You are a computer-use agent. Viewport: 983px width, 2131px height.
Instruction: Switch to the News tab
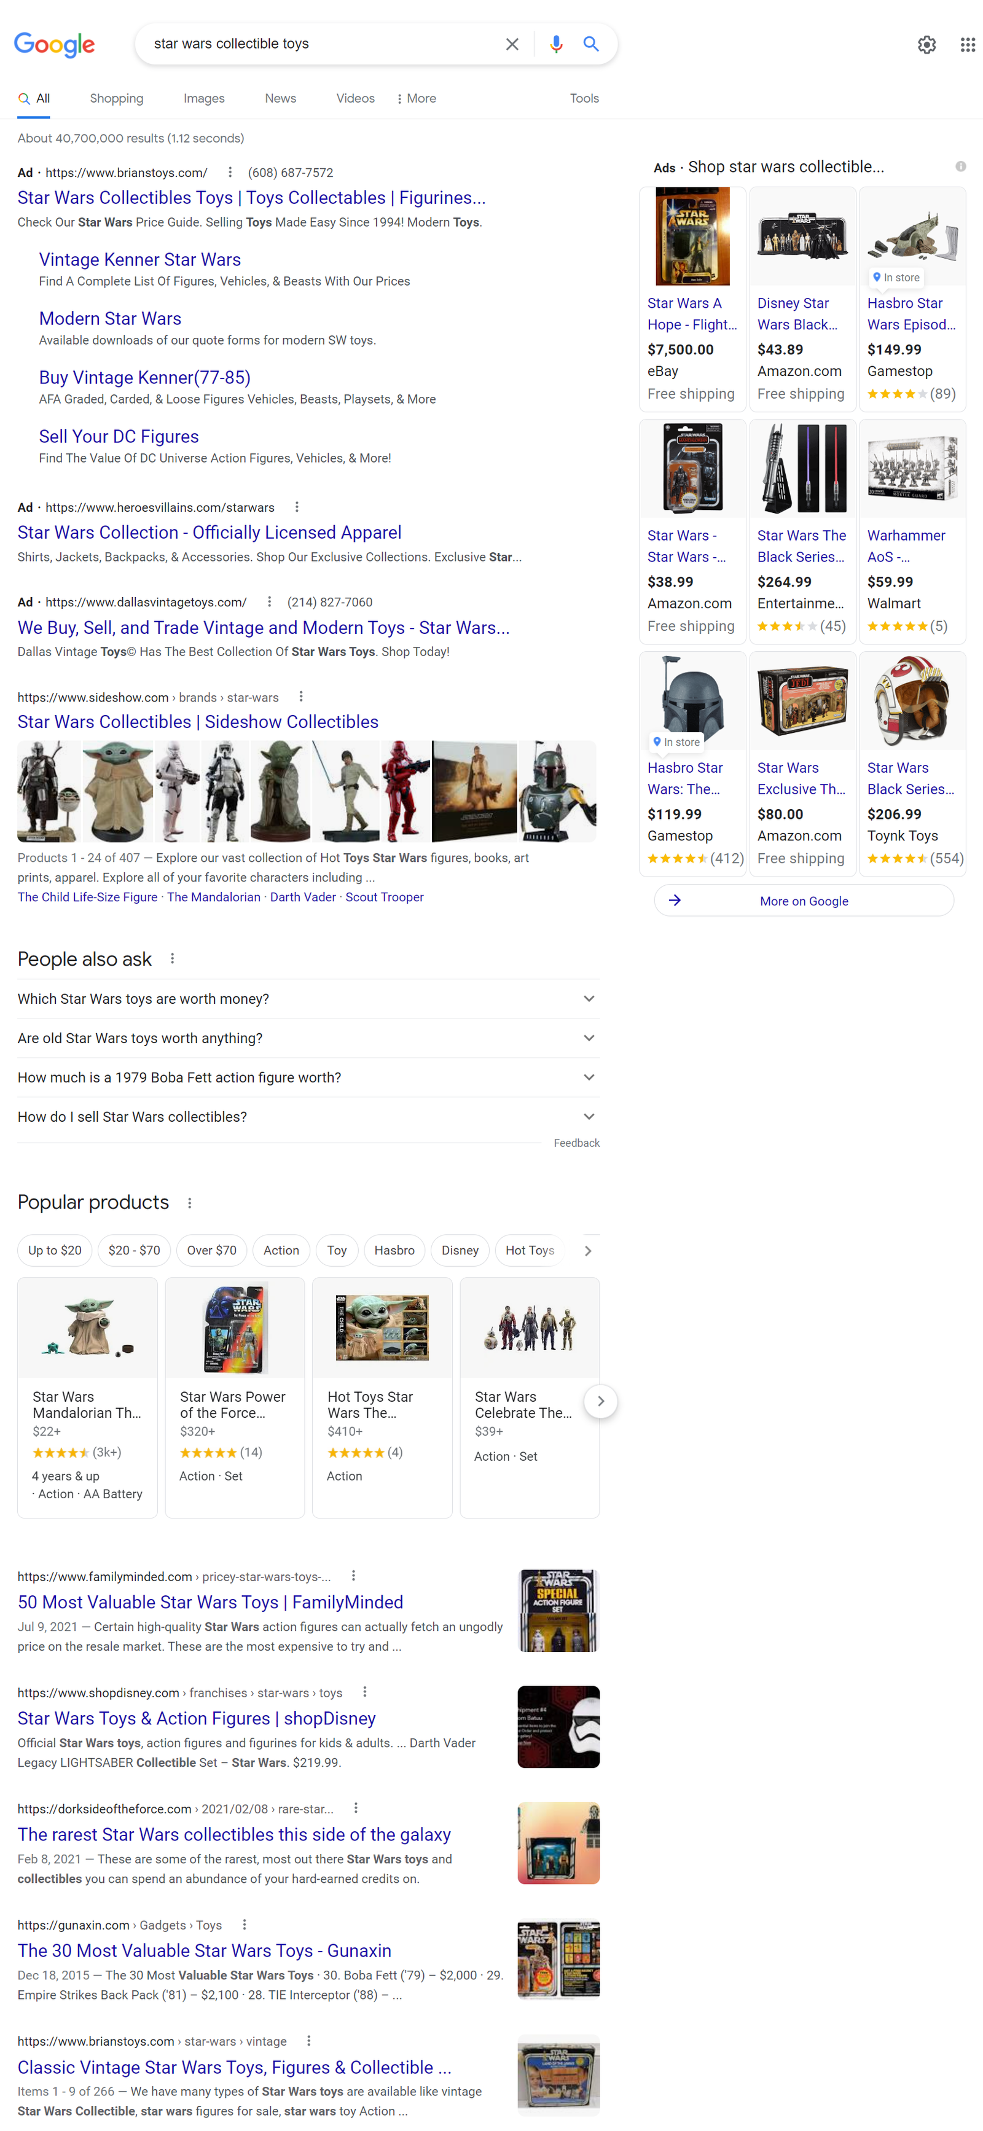coord(281,98)
